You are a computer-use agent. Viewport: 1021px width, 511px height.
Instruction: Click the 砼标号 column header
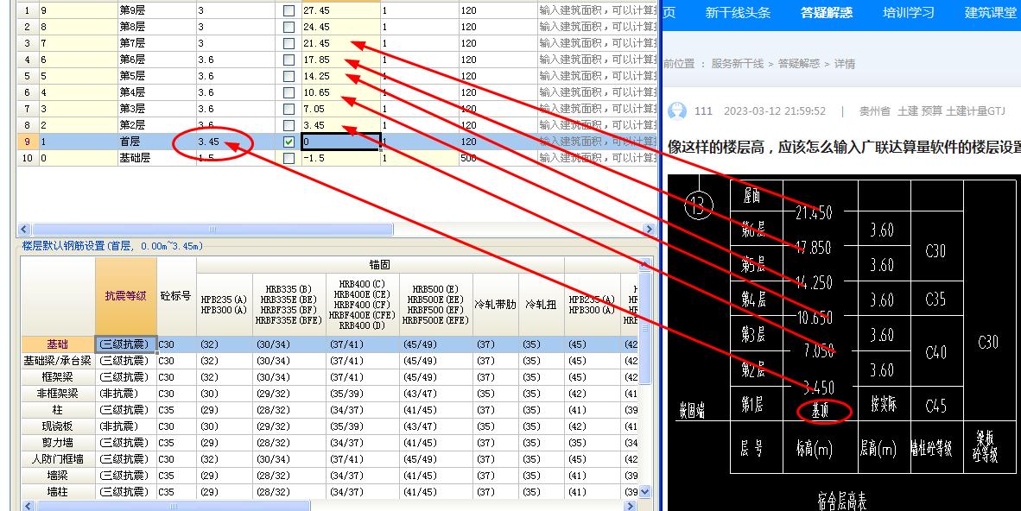(176, 296)
